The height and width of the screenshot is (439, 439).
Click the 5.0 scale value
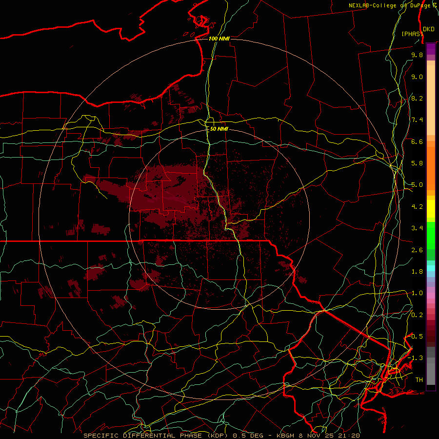point(417,185)
